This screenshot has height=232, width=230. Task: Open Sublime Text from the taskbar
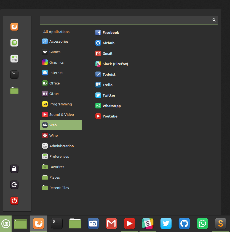pyautogui.click(x=220, y=223)
